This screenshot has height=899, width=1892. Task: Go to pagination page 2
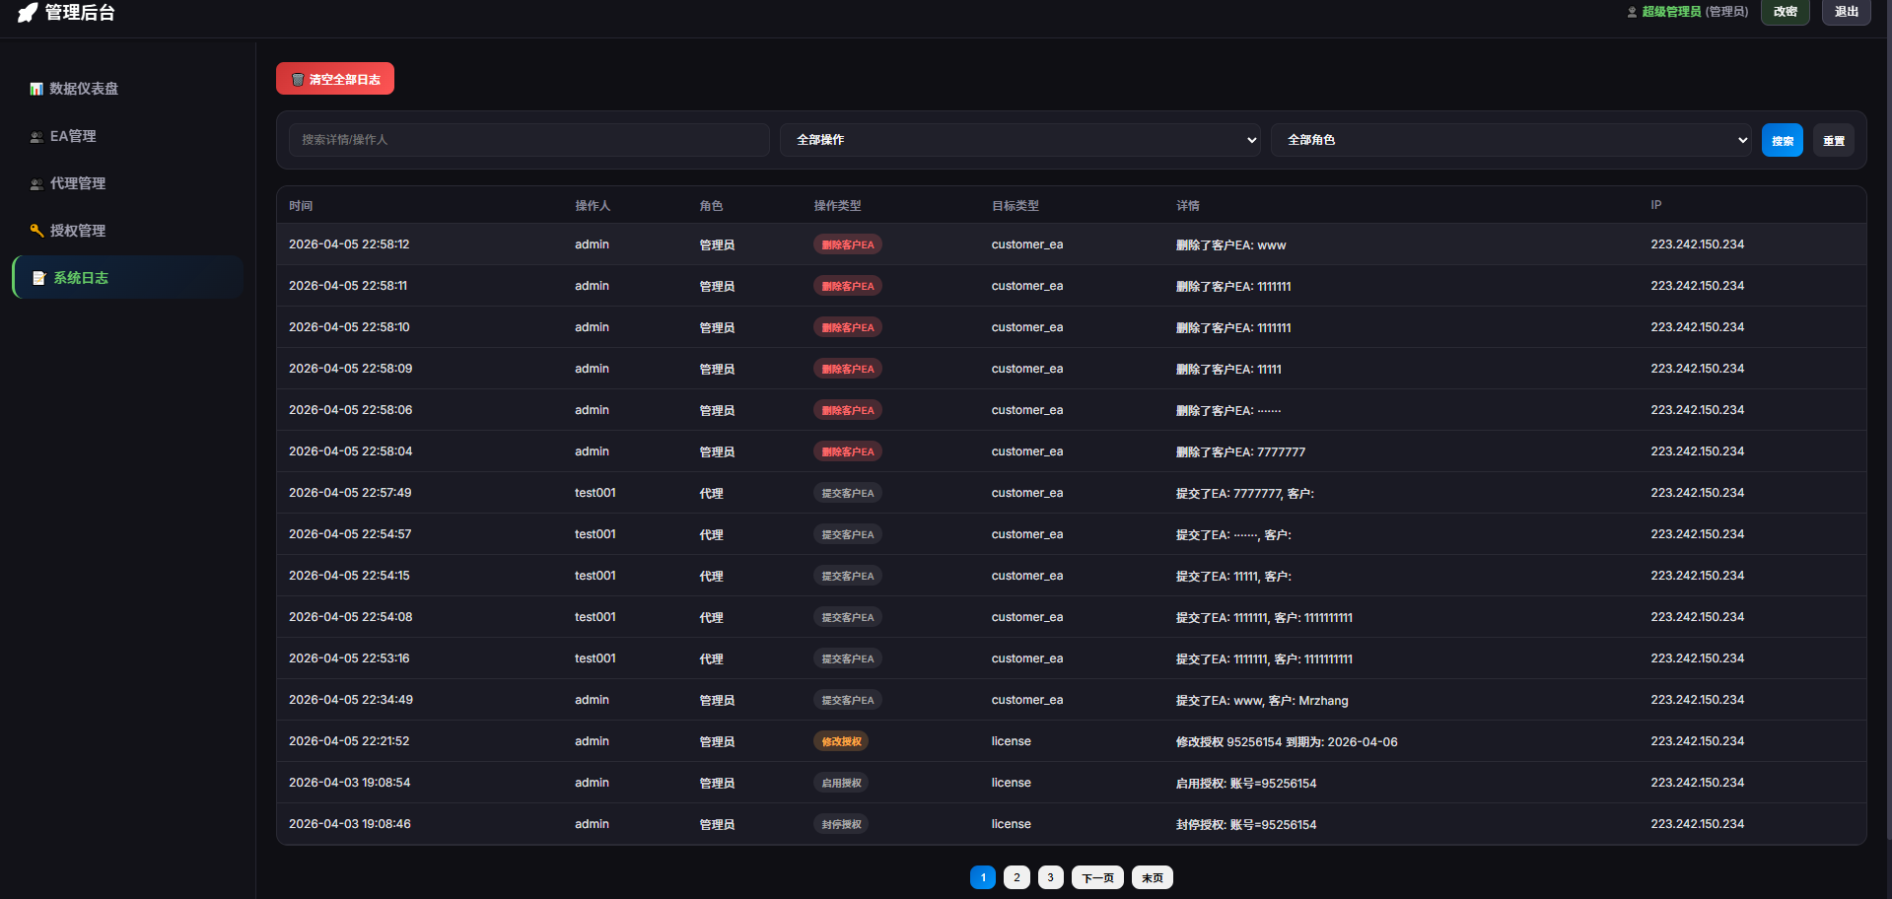pos(1016,877)
